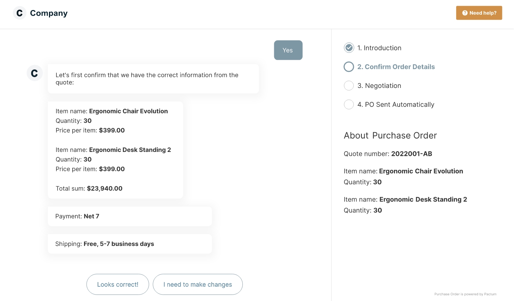Select the PO Sent Automatically step circle
Screen dimensions: 532x301
349,104
